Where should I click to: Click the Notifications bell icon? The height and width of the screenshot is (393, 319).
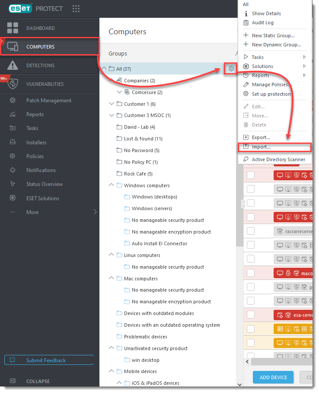(13, 170)
